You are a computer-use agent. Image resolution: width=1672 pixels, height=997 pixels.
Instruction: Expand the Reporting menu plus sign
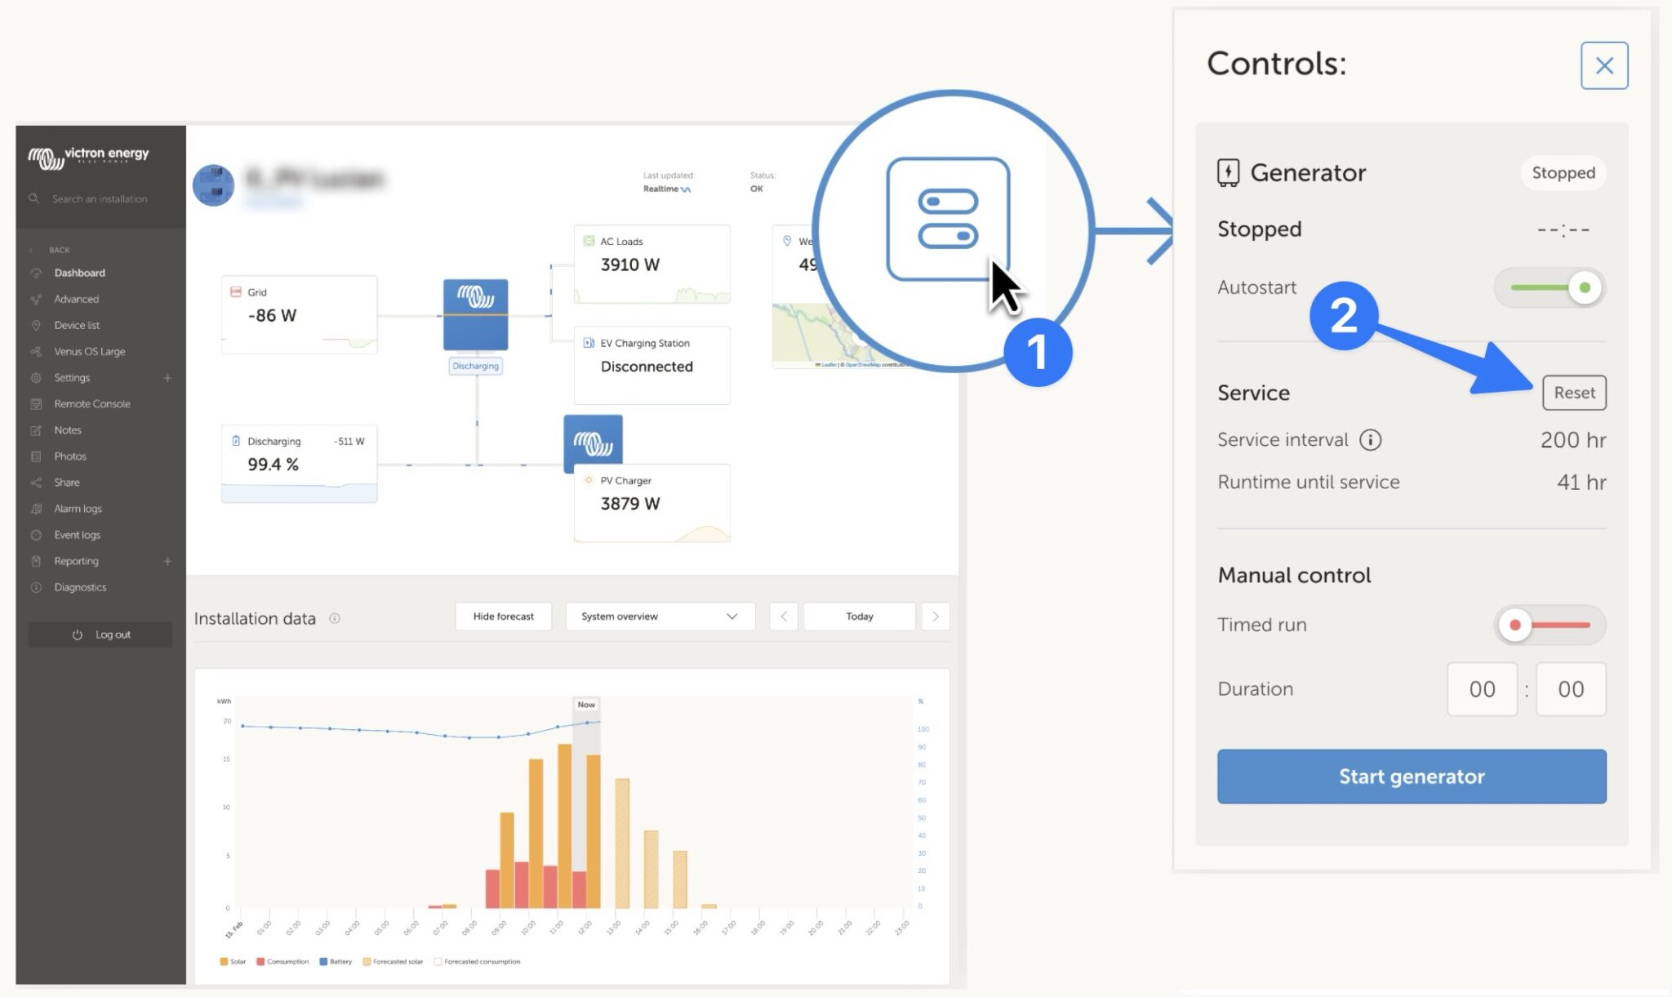167,561
